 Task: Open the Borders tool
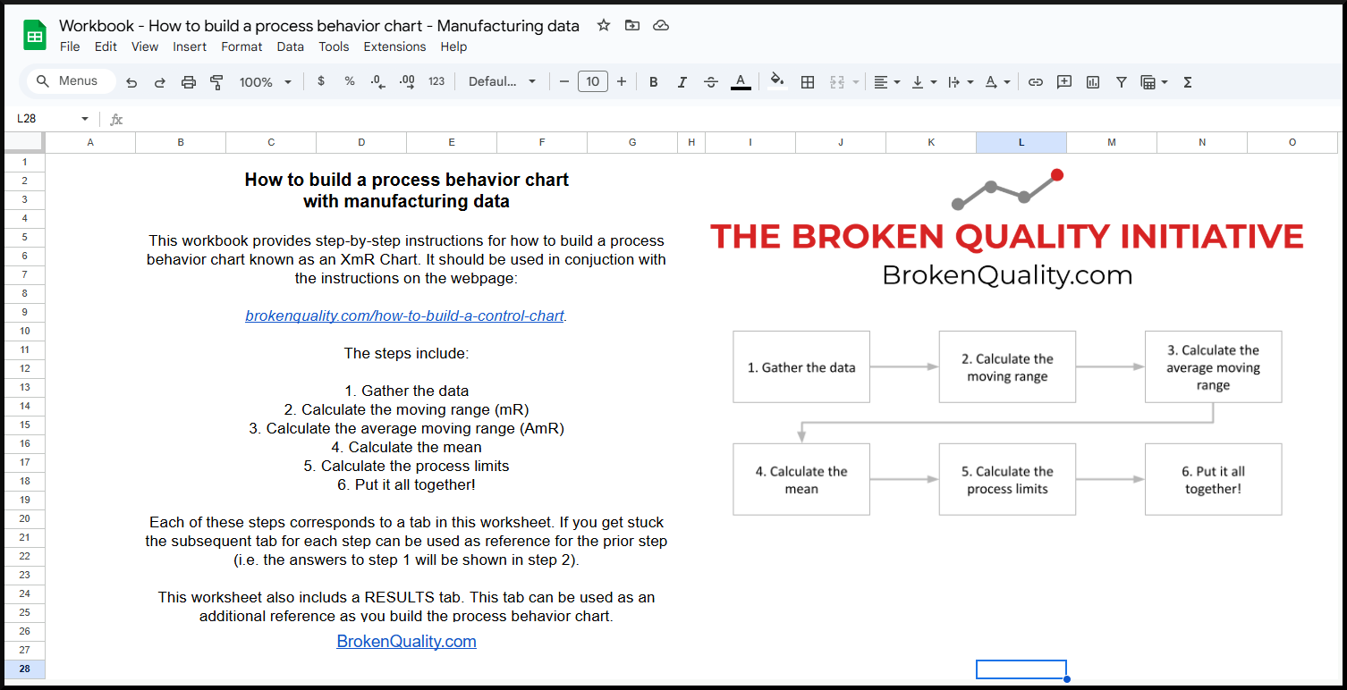pos(808,82)
